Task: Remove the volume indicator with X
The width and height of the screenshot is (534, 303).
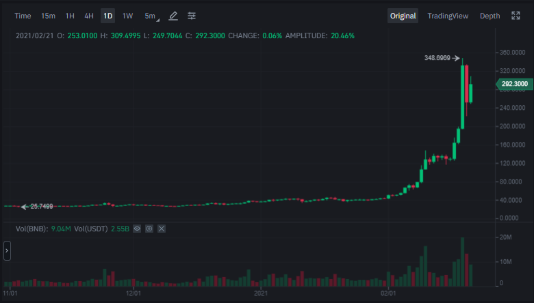Action: [162, 229]
